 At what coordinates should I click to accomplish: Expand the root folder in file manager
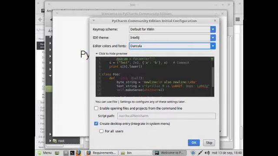point(50,141)
